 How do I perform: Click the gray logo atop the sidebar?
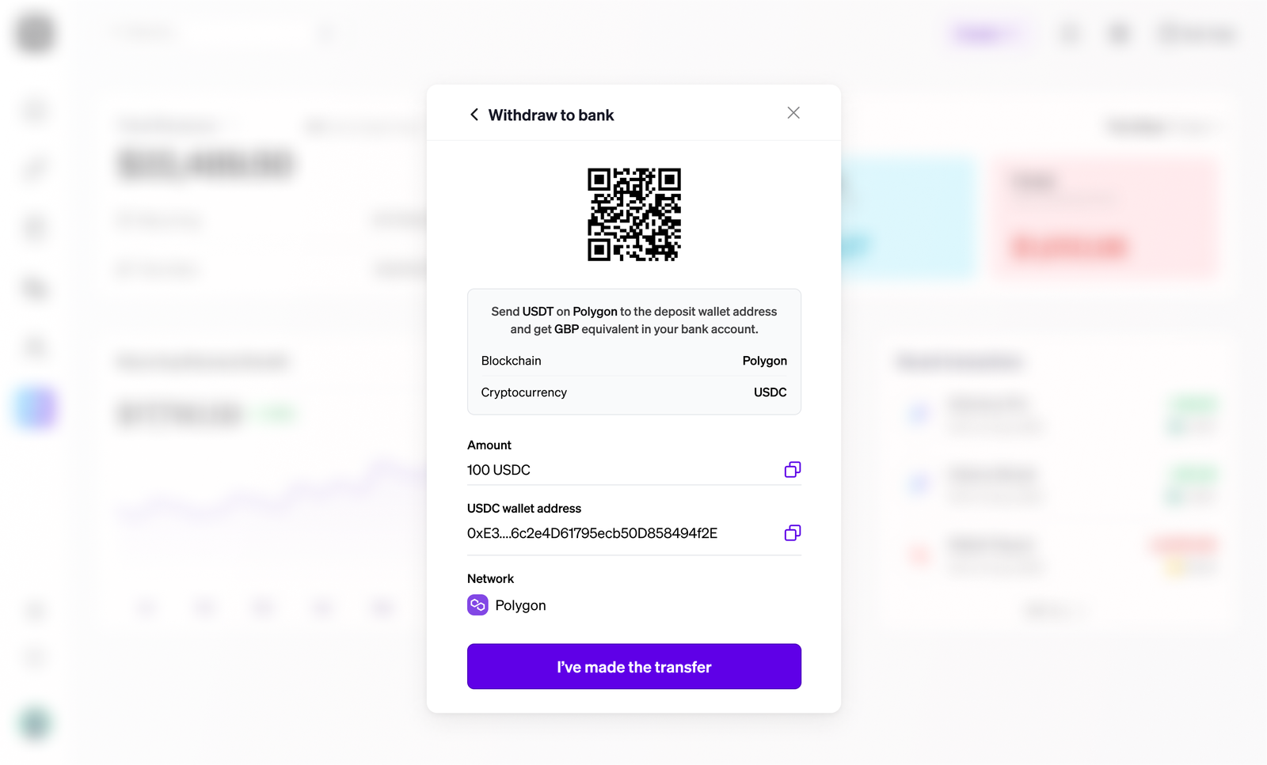pos(35,33)
